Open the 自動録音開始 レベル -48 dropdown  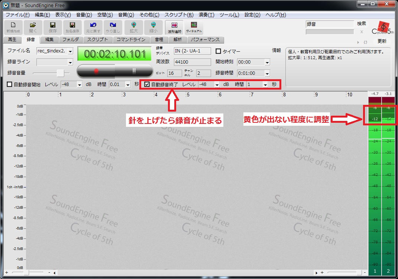click(x=80, y=84)
